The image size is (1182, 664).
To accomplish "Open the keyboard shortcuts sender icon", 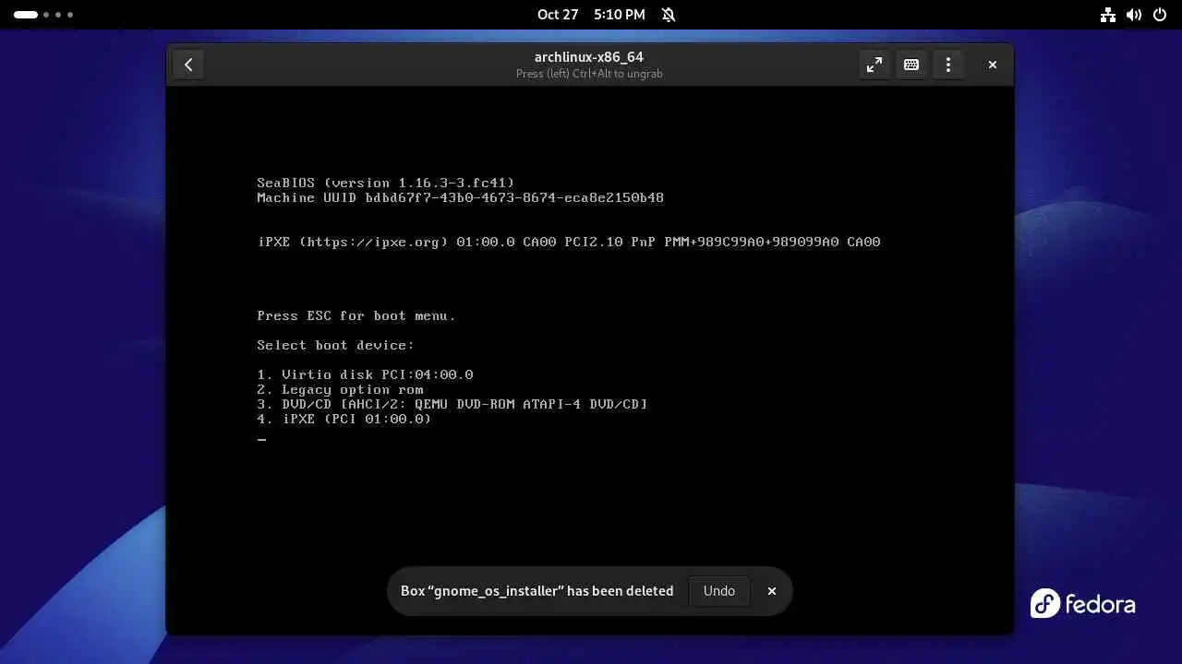I will click(911, 65).
